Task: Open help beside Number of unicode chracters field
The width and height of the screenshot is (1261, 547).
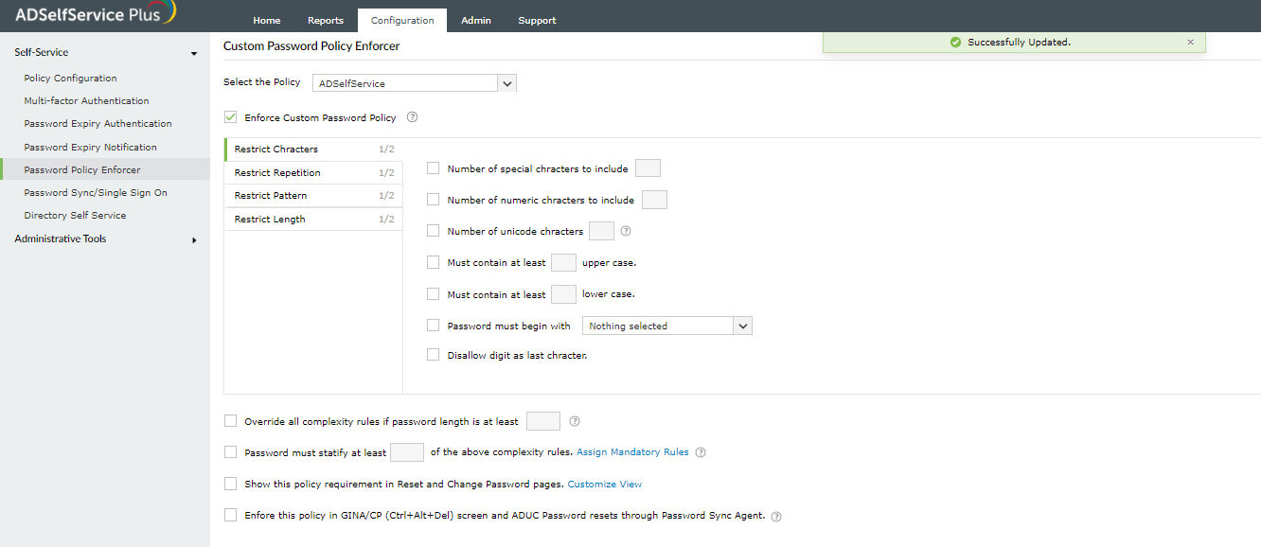Action: (x=626, y=230)
